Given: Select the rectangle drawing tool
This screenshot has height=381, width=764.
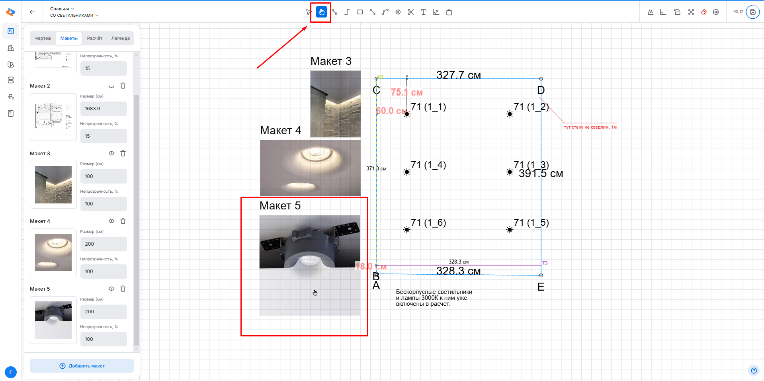Looking at the screenshot, I should click(360, 12).
